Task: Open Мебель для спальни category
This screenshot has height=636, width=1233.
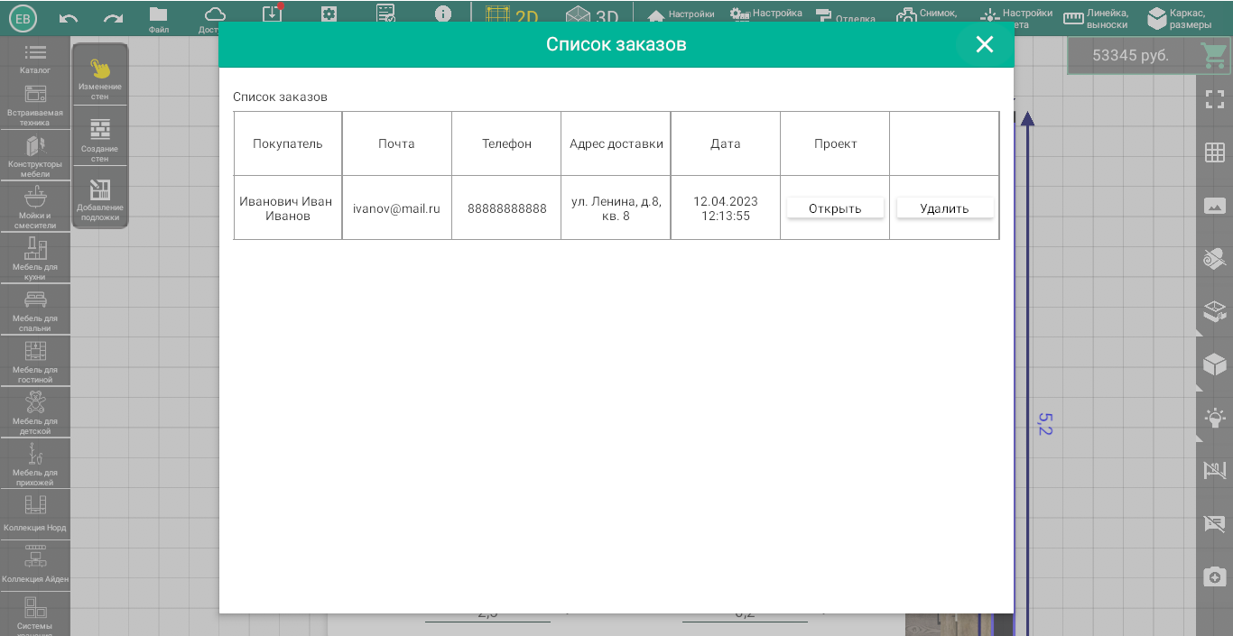Action: click(x=35, y=310)
